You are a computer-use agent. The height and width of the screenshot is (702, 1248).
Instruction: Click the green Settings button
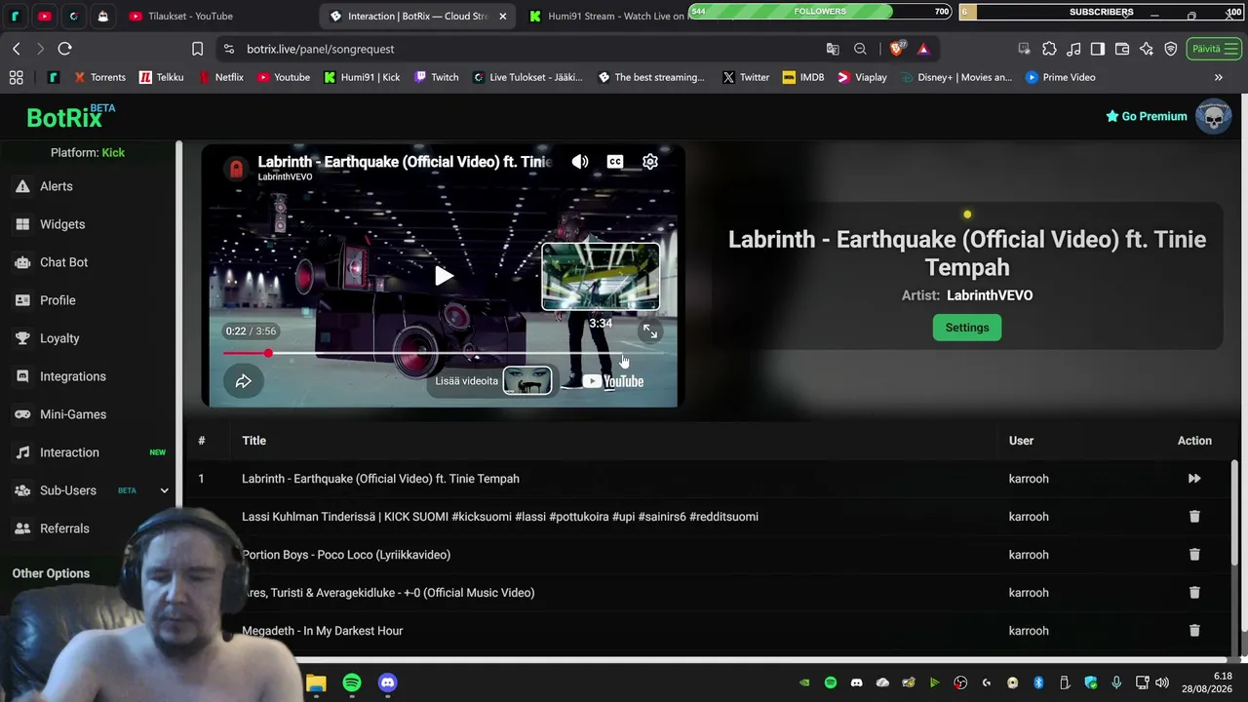coord(967,328)
